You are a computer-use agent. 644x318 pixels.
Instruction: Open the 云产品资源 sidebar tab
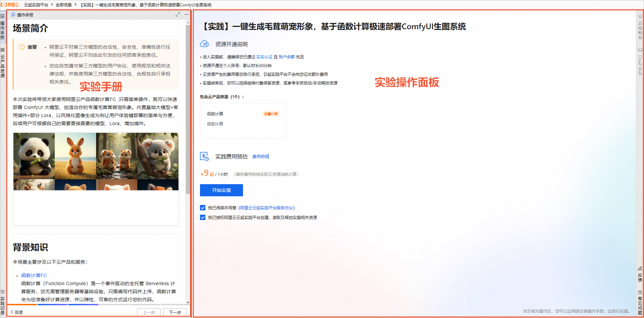coord(2,63)
